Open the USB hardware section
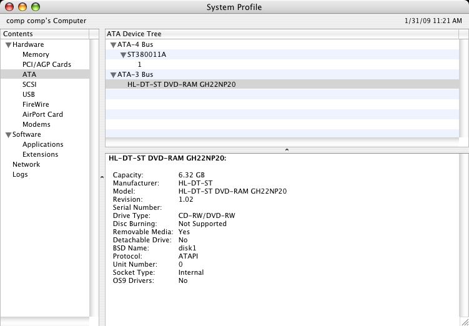 (29, 94)
